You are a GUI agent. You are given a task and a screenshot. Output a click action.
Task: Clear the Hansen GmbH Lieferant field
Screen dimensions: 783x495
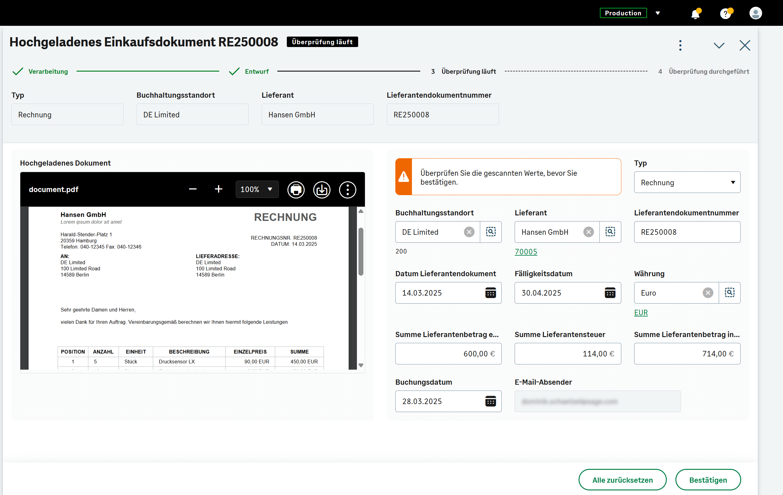tap(588, 232)
